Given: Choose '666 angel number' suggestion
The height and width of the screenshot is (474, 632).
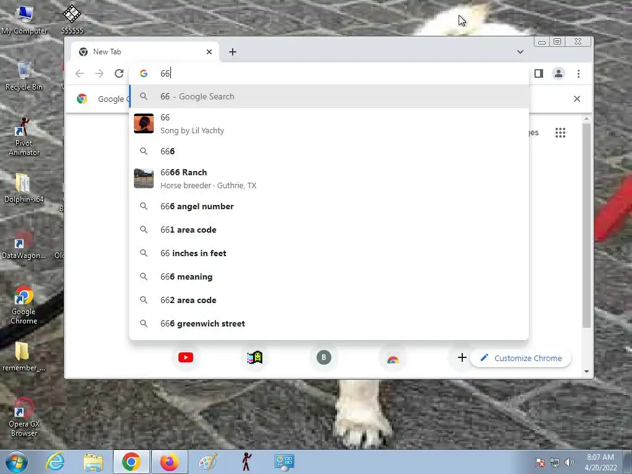Looking at the screenshot, I should click(329, 206).
